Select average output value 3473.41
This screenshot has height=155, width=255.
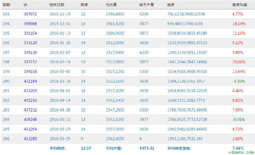[x=147, y=148]
